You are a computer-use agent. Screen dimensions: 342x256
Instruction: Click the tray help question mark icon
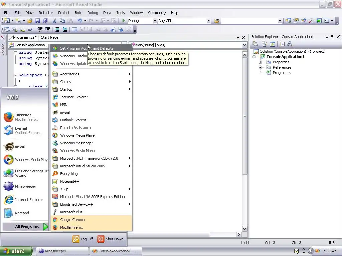(x=297, y=251)
